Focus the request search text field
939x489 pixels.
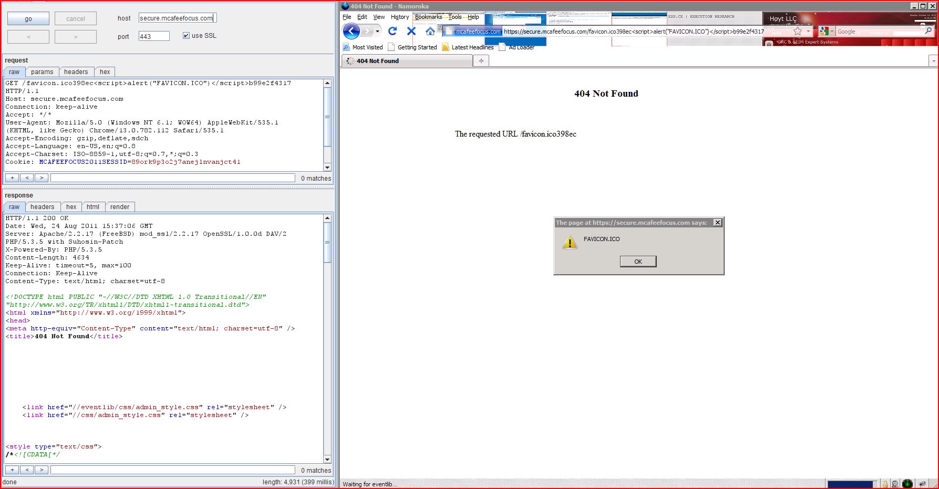(173, 178)
